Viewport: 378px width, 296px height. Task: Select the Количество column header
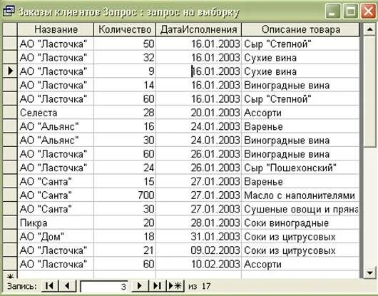point(125,30)
